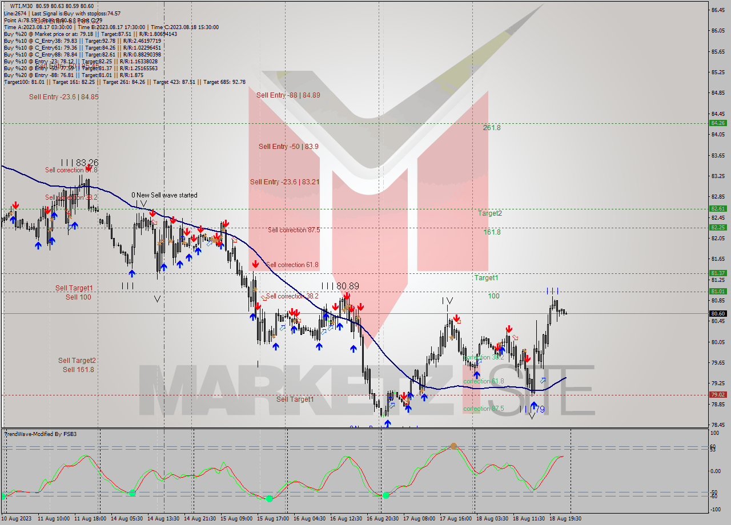
Task: Click the green '261.8' target label
Action: (x=492, y=128)
